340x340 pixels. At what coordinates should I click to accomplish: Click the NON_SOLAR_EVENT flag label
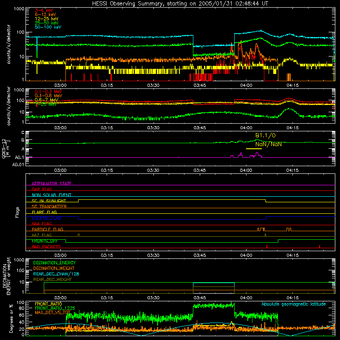coord(51,195)
